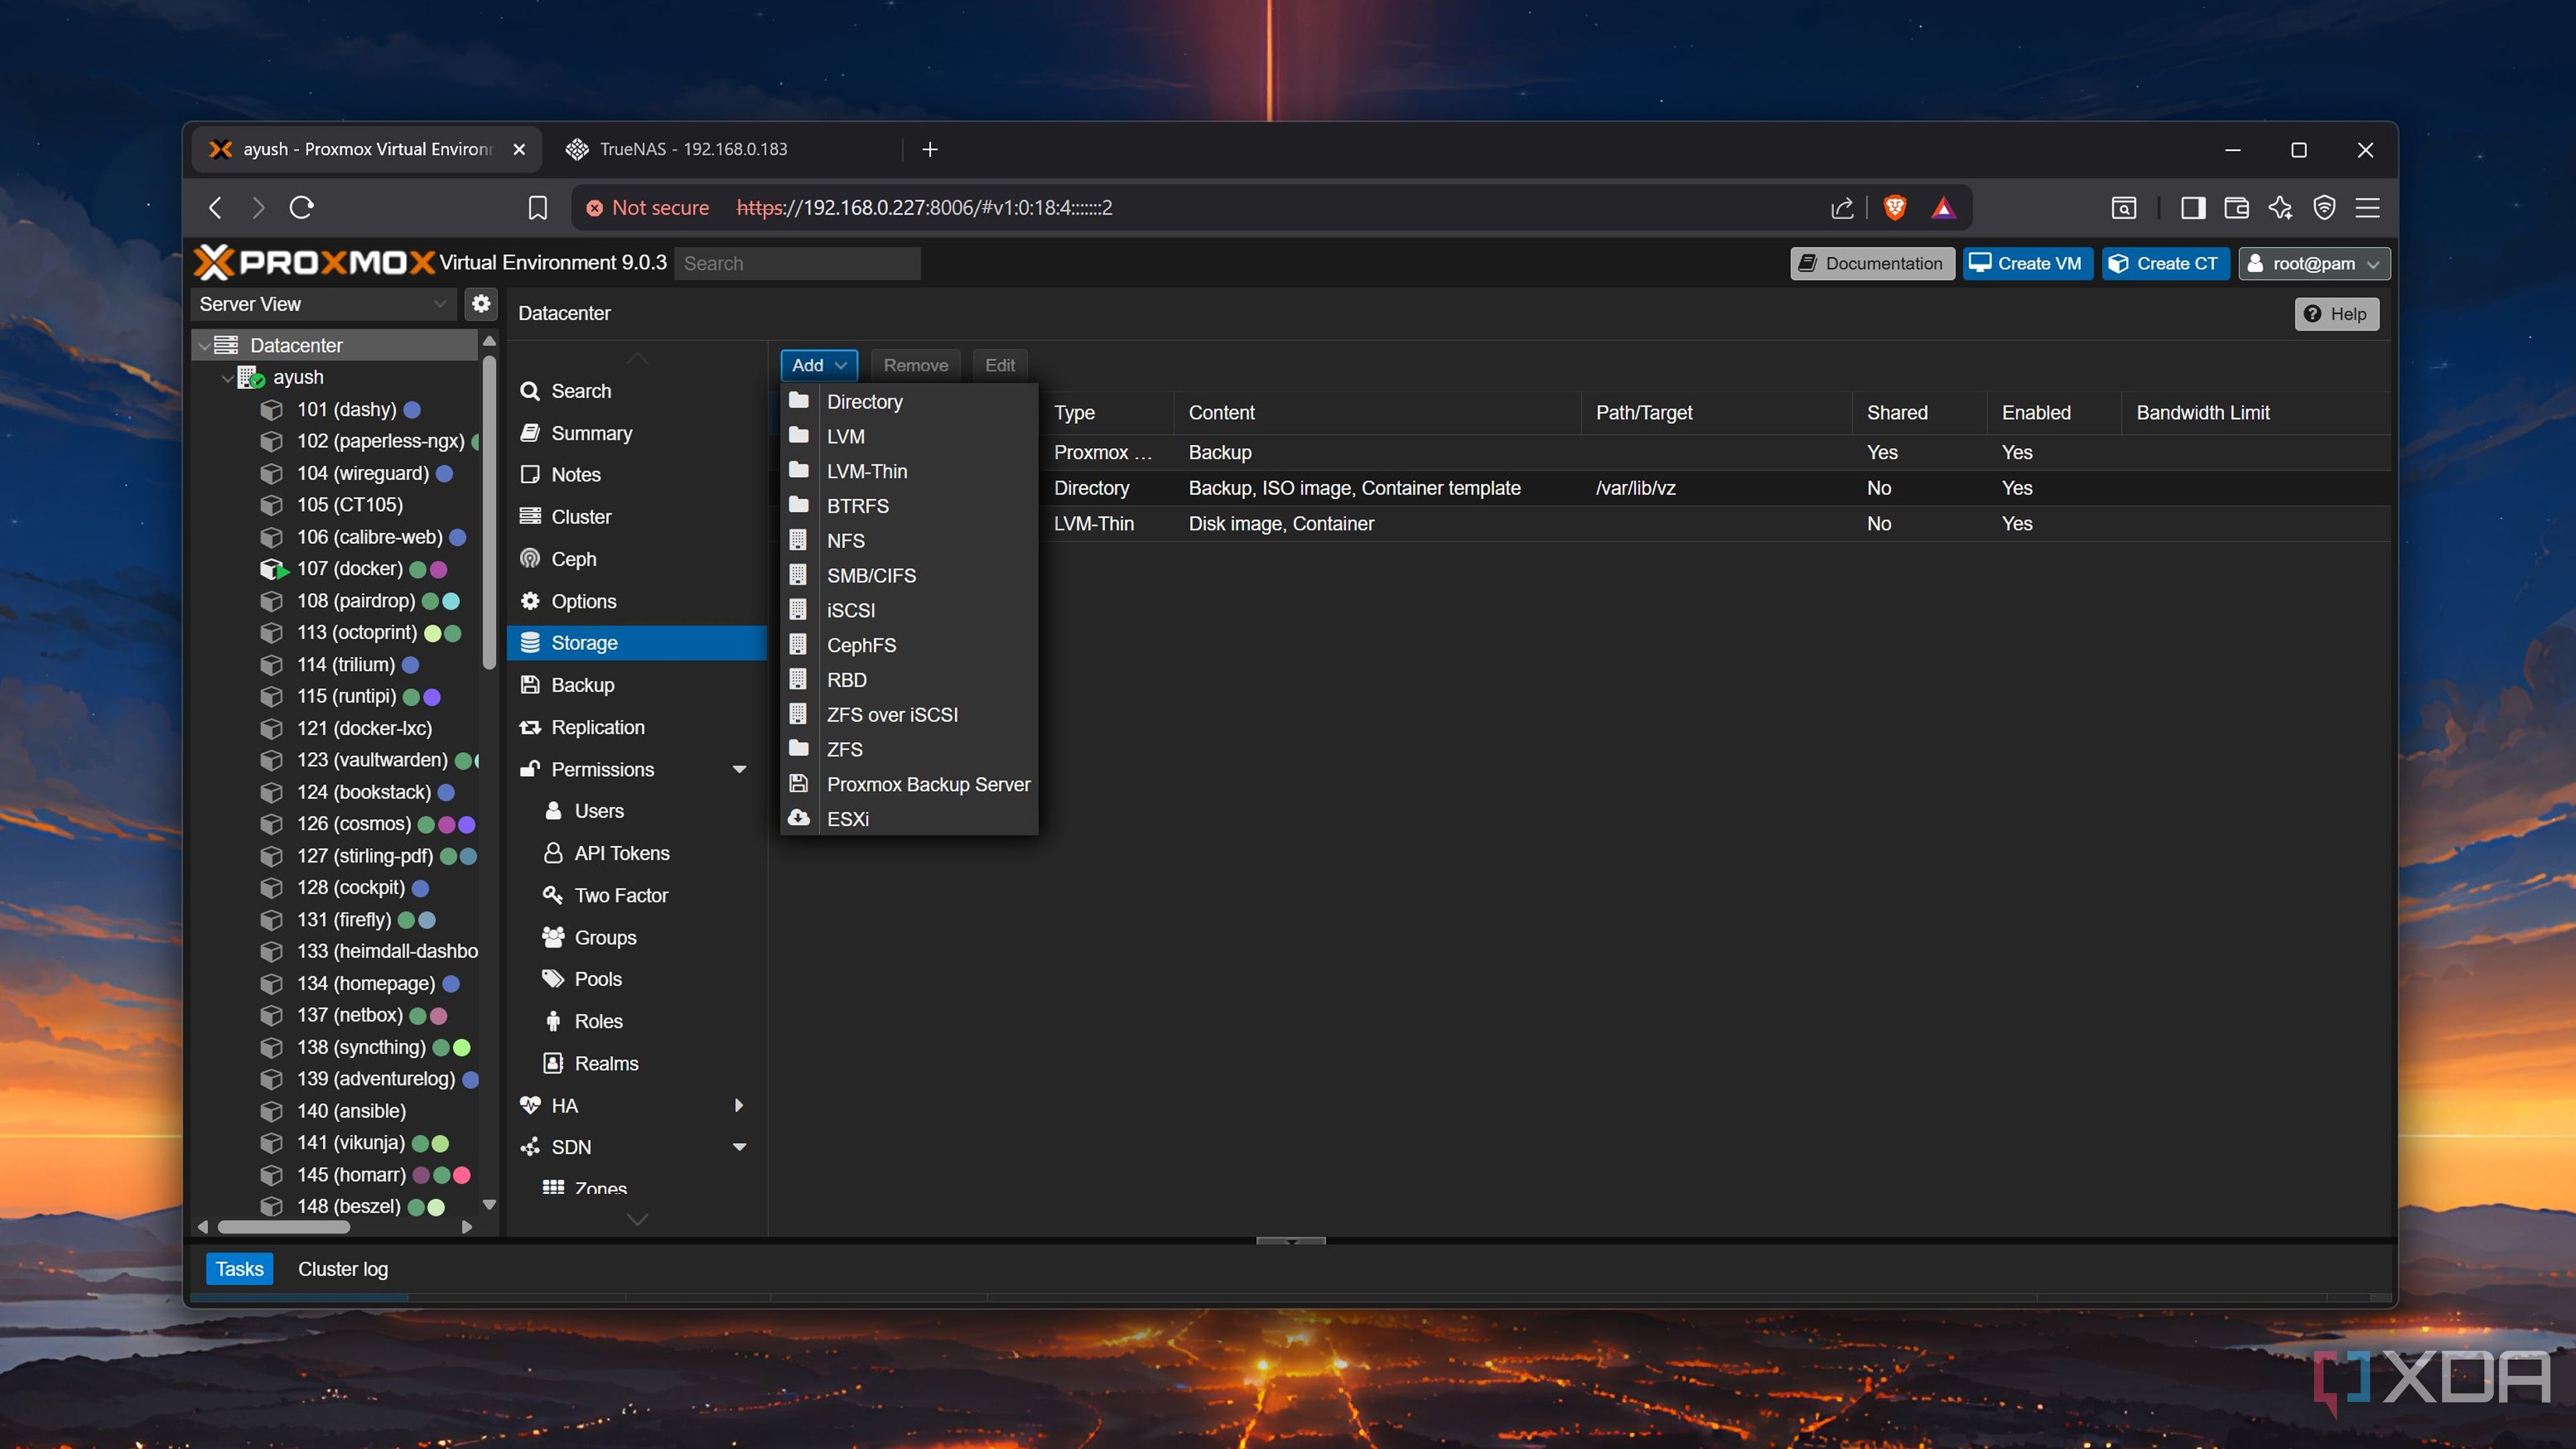Click the Proxmox Search input field
The image size is (2576, 1449).
point(797,263)
